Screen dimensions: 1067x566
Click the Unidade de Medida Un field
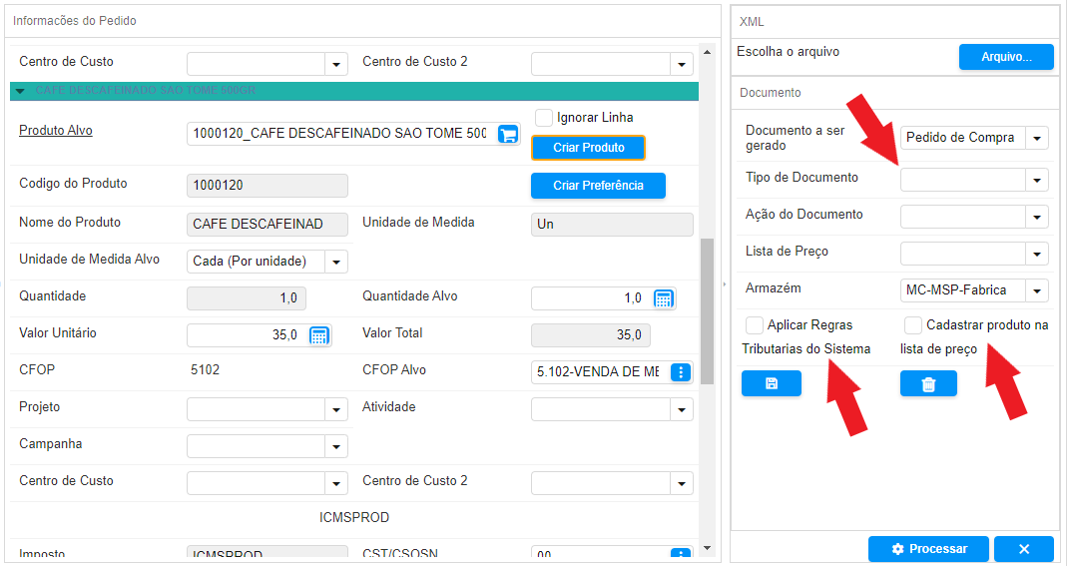[x=612, y=225]
